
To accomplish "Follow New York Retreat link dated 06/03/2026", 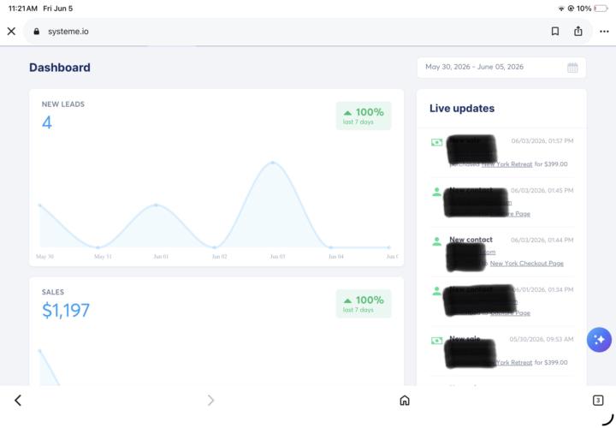I will (506, 164).
